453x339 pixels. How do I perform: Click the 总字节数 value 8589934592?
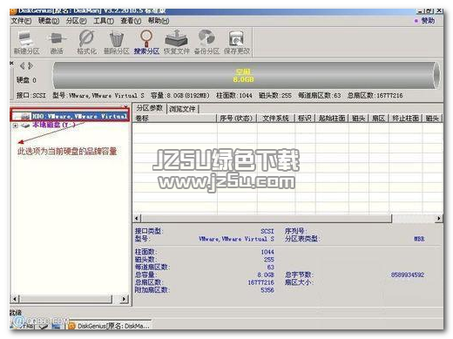pyautogui.click(x=408, y=275)
